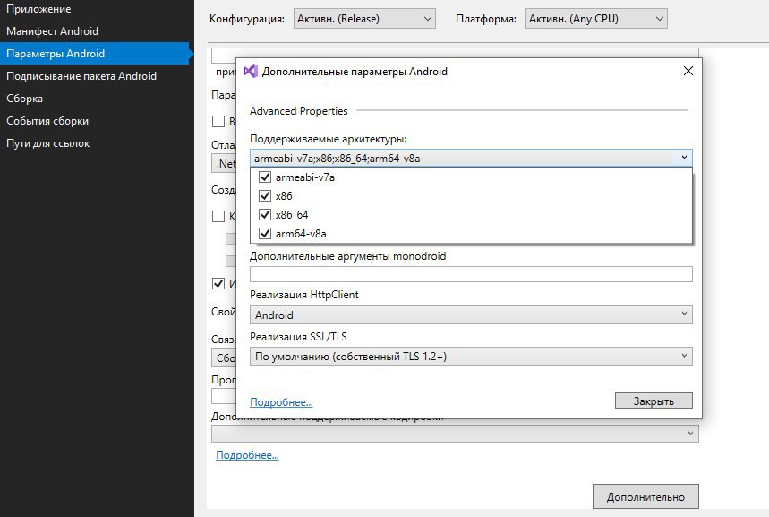Close the Android advanced settings dialog
The image size is (769, 517).
pos(688,71)
